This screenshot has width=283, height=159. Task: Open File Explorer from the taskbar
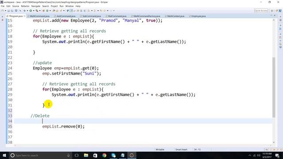[86, 155]
